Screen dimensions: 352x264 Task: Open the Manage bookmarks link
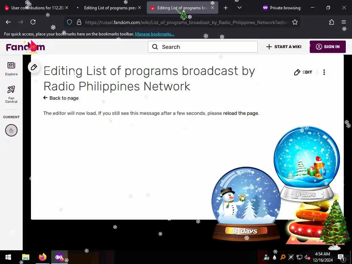(x=154, y=34)
